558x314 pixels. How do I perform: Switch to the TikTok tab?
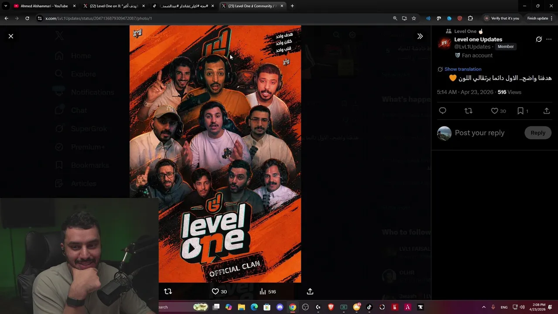click(x=183, y=6)
